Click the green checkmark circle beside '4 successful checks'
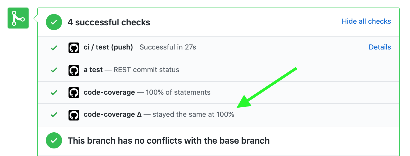Screen dimensions: 410x156 [x=54, y=22]
